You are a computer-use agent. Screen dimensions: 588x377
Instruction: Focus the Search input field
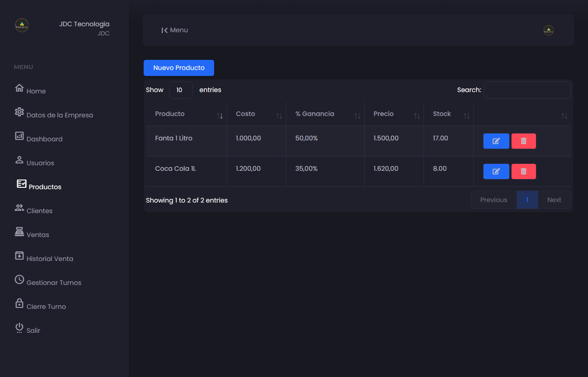pyautogui.click(x=527, y=90)
